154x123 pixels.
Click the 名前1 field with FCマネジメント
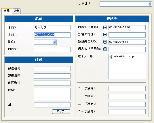(x=52, y=35)
